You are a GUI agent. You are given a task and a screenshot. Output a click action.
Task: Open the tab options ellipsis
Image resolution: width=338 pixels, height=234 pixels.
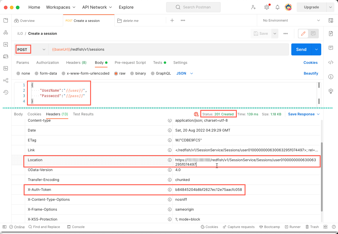(x=183, y=20)
